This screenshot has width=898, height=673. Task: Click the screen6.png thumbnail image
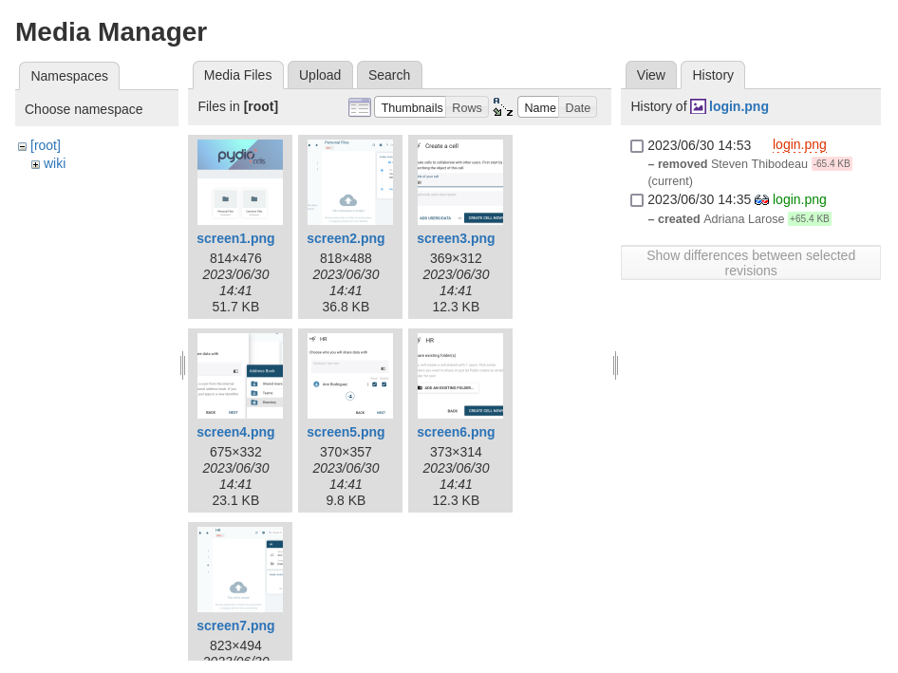459,376
